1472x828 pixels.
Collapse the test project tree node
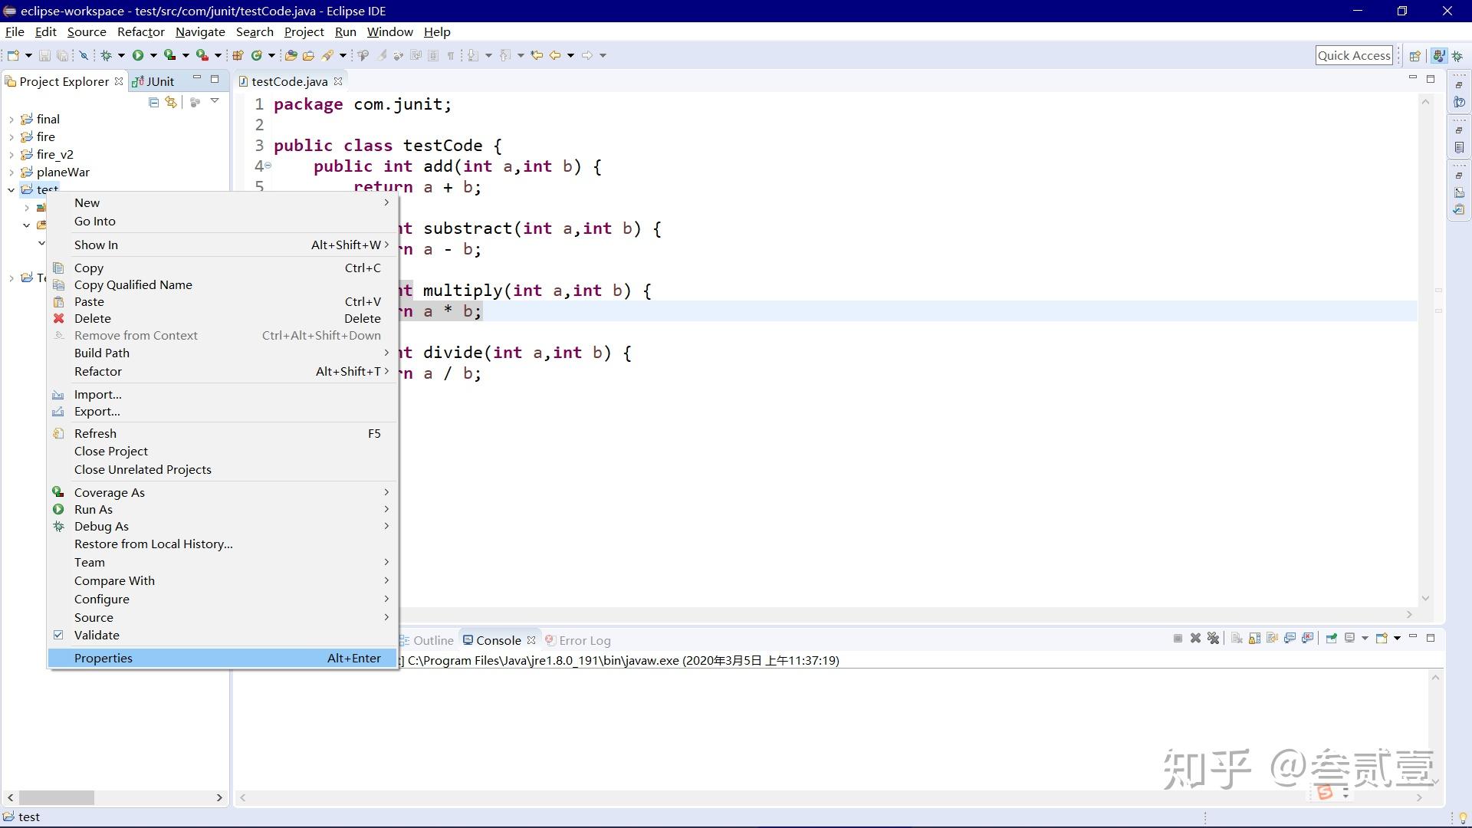(x=11, y=189)
